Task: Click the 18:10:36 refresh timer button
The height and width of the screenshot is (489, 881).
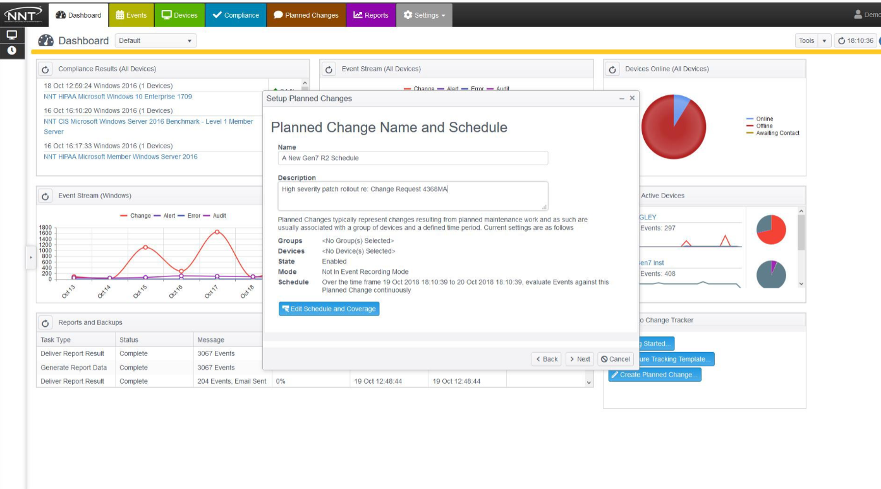Action: [x=855, y=40]
